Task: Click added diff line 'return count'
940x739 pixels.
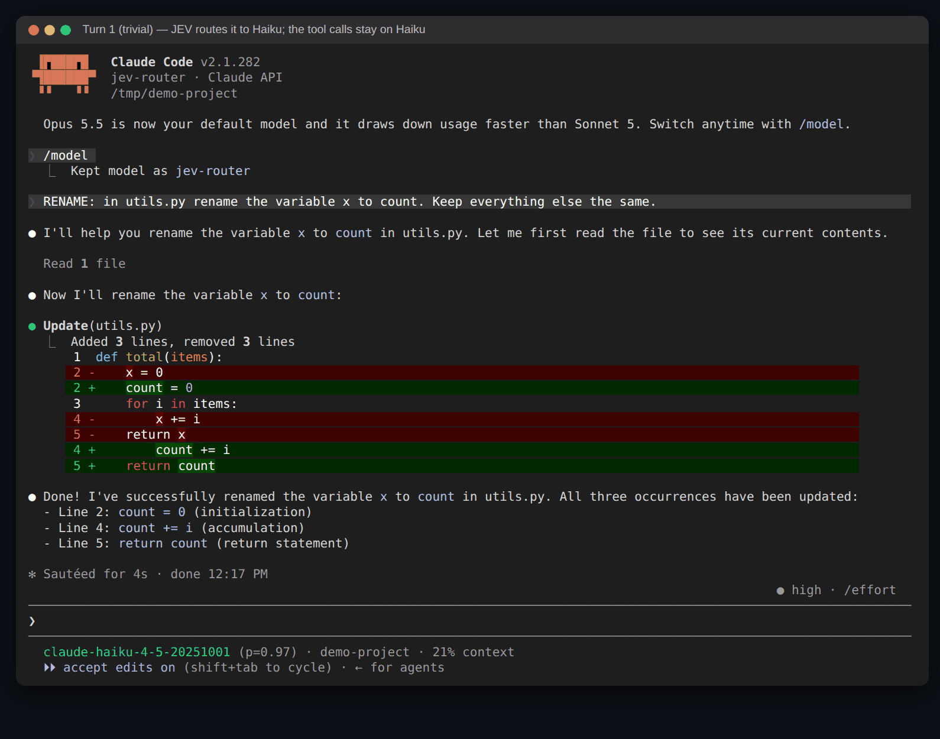Action: [x=462, y=466]
